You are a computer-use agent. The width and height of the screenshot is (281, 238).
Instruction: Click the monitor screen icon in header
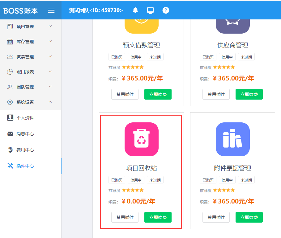tap(150, 10)
